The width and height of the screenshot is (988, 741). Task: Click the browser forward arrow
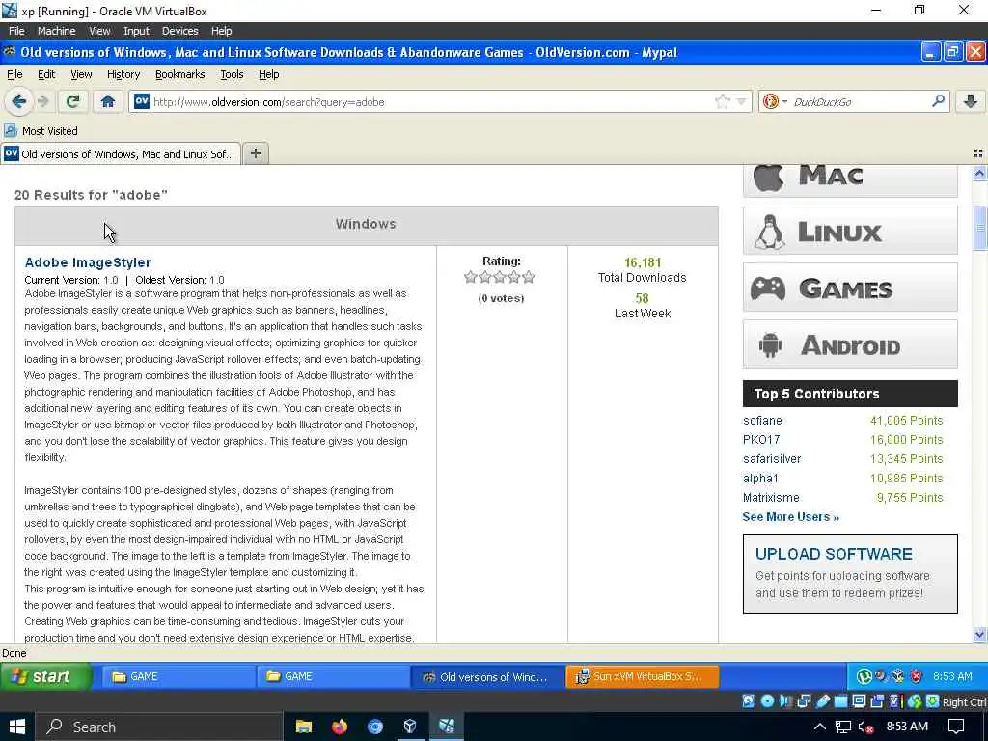(x=43, y=101)
